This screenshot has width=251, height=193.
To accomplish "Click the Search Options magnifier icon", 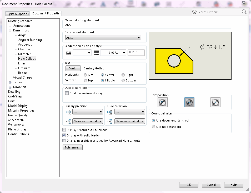I will (244, 12).
